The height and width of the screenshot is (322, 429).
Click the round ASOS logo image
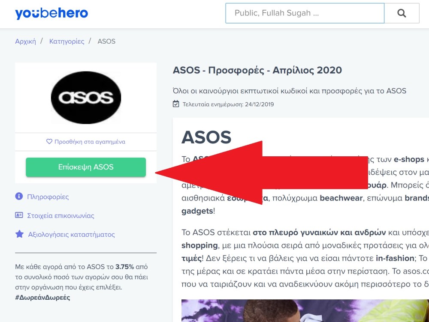(x=86, y=98)
